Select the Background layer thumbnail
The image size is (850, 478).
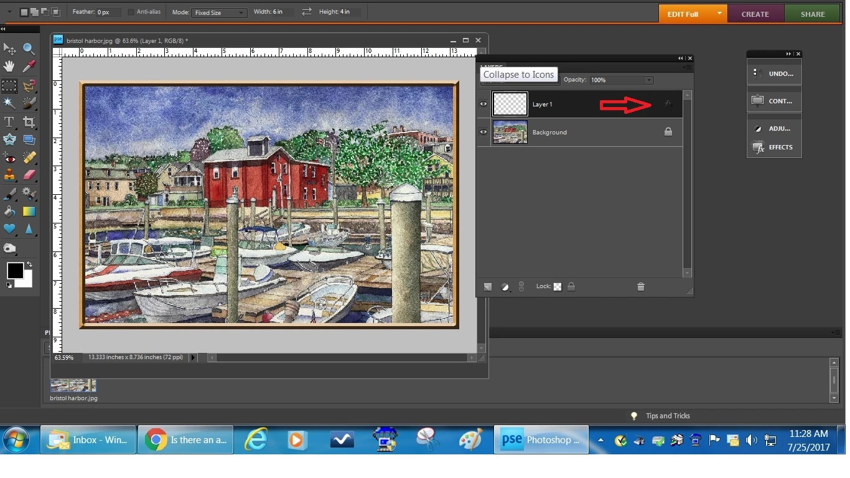(x=510, y=132)
